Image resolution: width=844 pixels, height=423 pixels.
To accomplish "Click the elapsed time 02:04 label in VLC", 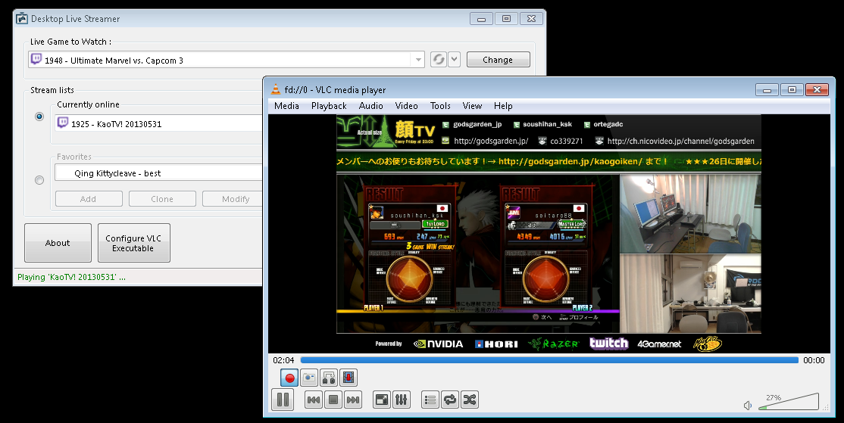I will 283,360.
